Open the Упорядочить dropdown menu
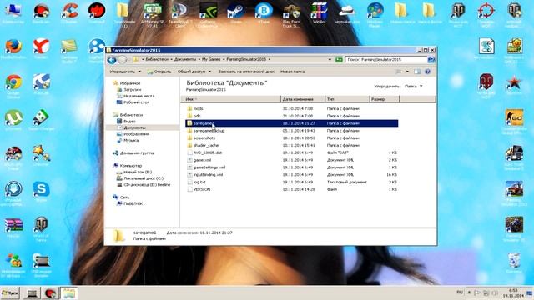534x300 pixels. tap(125, 72)
